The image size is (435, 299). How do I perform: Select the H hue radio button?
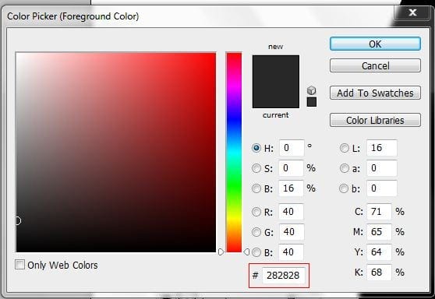point(256,148)
